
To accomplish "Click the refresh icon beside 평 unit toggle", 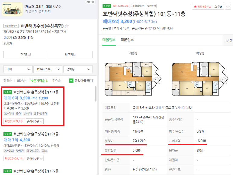I will 227,40.
